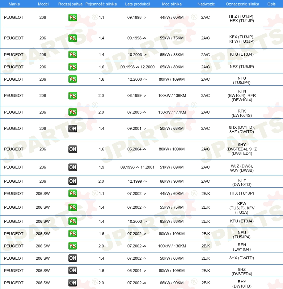Click the PB icon in the 206 KFU (ET3J4) row
The image size is (283, 289).
pos(73,55)
